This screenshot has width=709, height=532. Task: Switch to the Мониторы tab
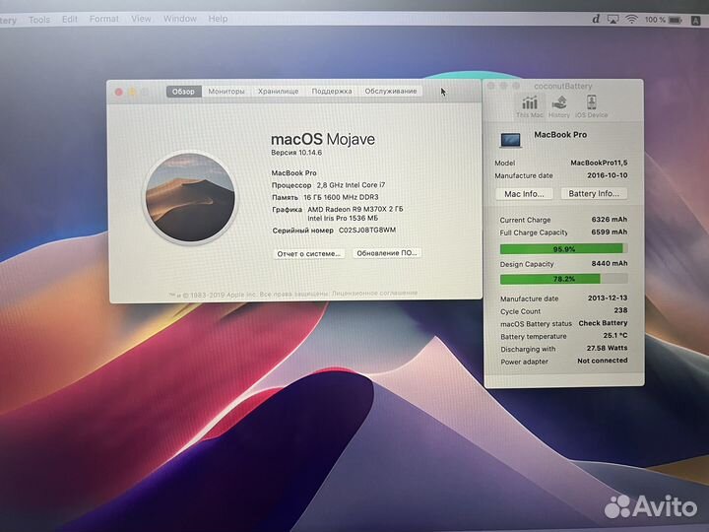pos(226,92)
